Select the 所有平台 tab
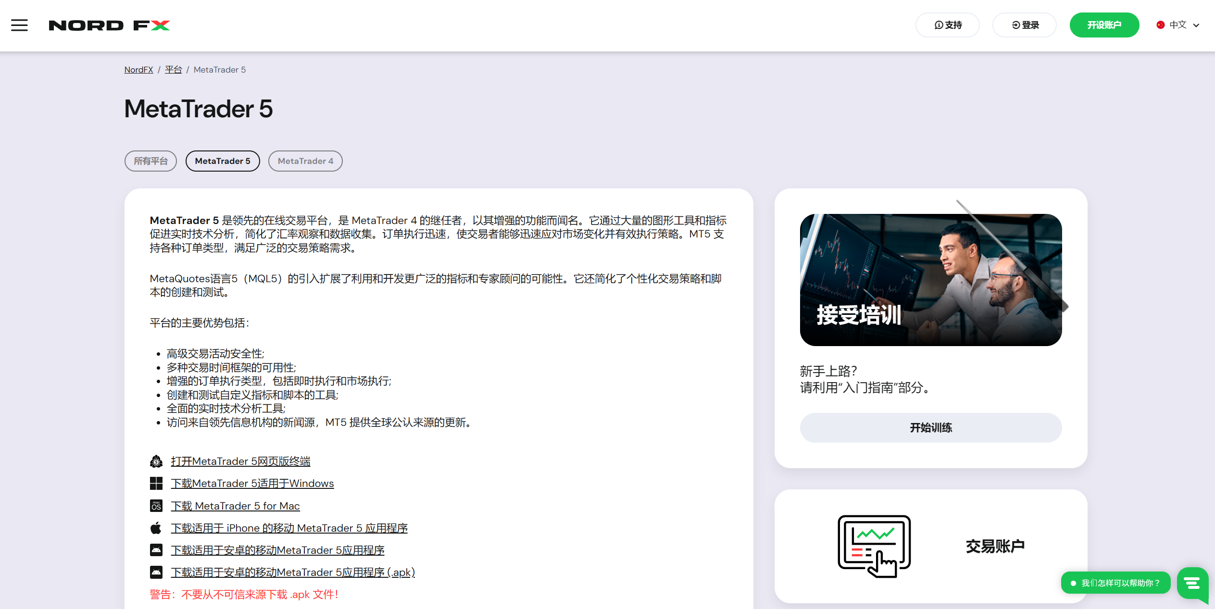1215x610 pixels. [150, 161]
